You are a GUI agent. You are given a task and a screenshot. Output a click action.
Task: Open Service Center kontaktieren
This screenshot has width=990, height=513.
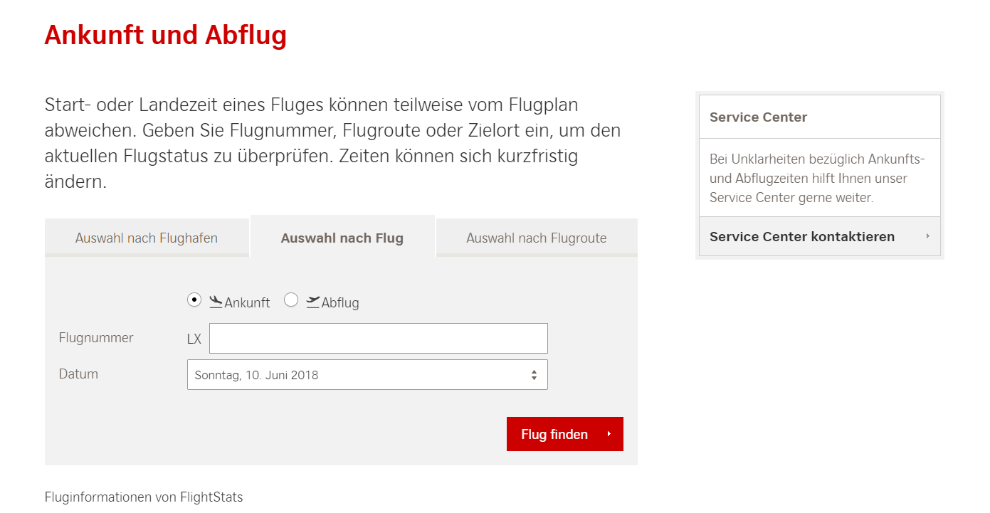click(x=801, y=236)
